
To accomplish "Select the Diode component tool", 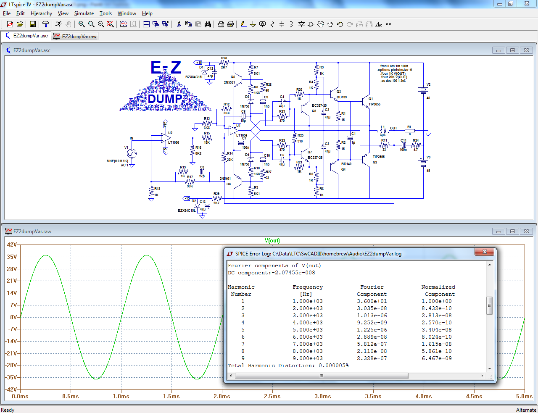I will point(301,24).
